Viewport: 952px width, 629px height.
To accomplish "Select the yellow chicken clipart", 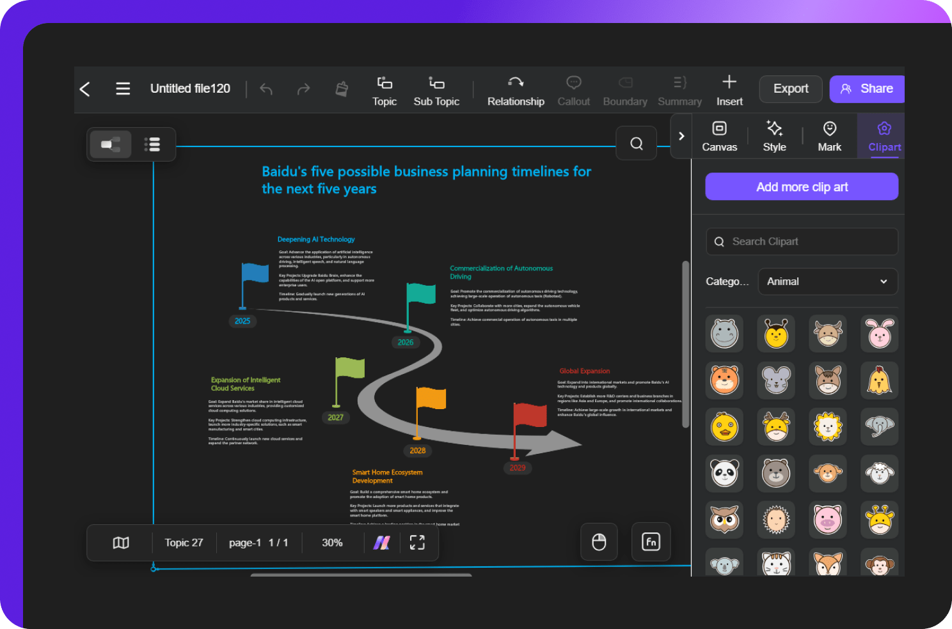I will point(880,380).
